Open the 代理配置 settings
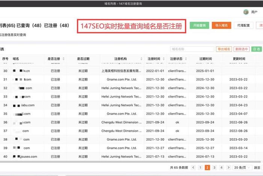Image resolution: width=263 pixels, height=176 pixels. (x=243, y=25)
